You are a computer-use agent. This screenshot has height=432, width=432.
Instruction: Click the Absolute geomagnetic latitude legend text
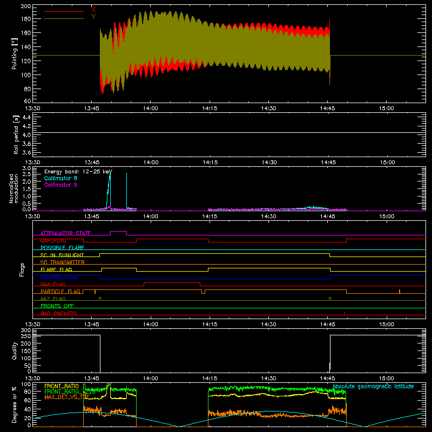click(x=373, y=387)
